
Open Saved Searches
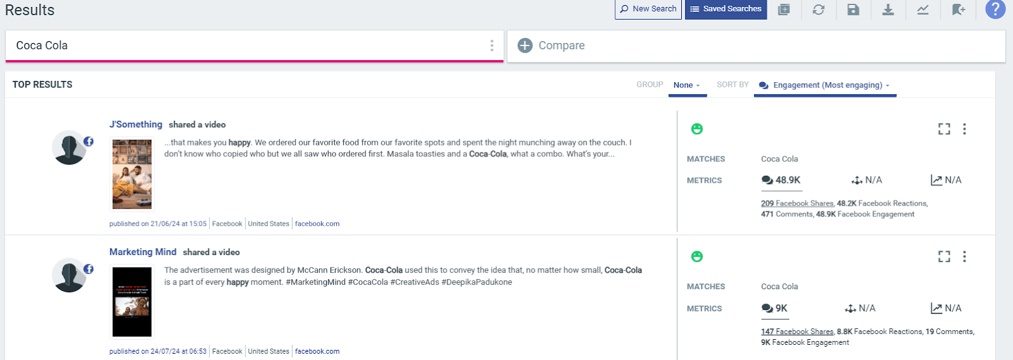726,9
